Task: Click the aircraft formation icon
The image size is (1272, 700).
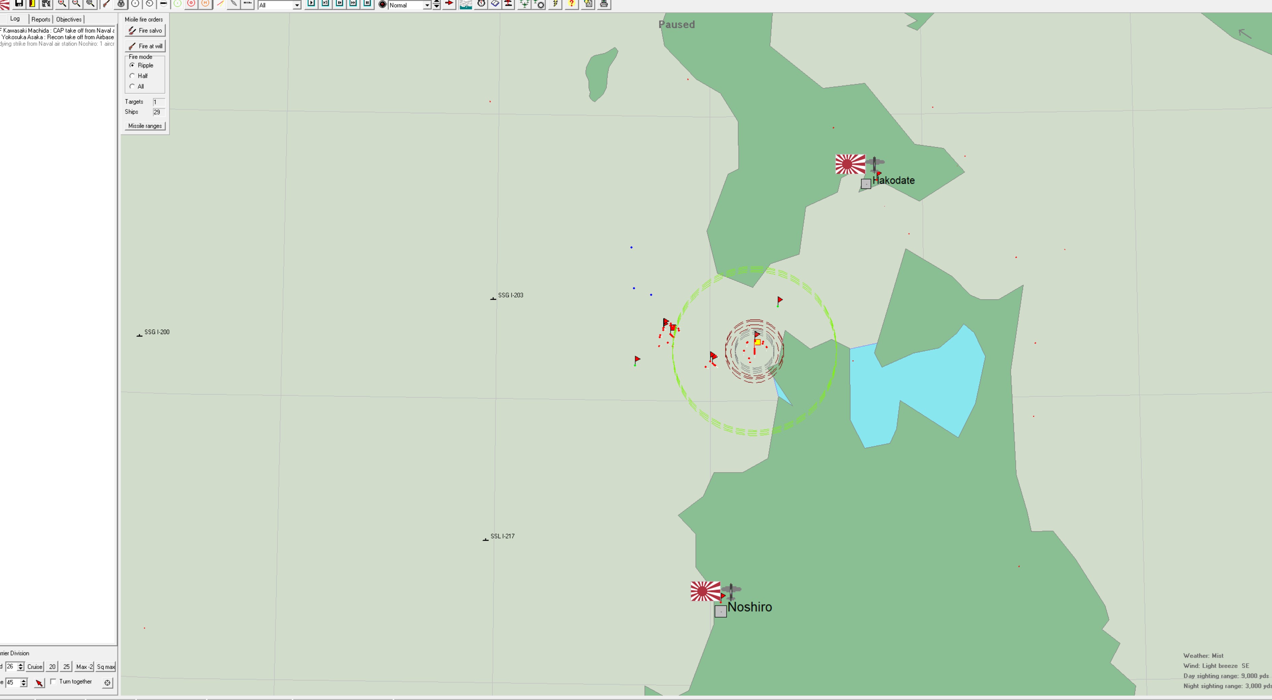Action: (x=524, y=4)
